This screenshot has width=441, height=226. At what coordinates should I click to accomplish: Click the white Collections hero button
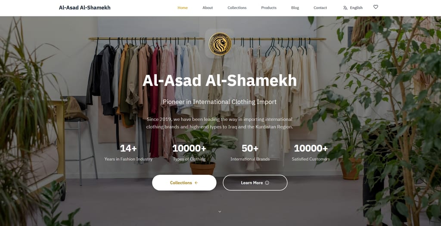184,183
